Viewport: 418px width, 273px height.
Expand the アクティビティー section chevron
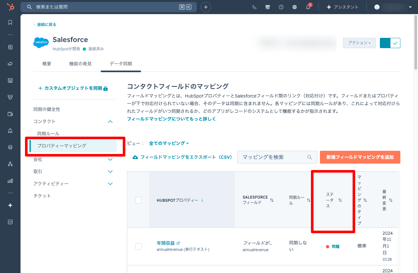(110, 184)
